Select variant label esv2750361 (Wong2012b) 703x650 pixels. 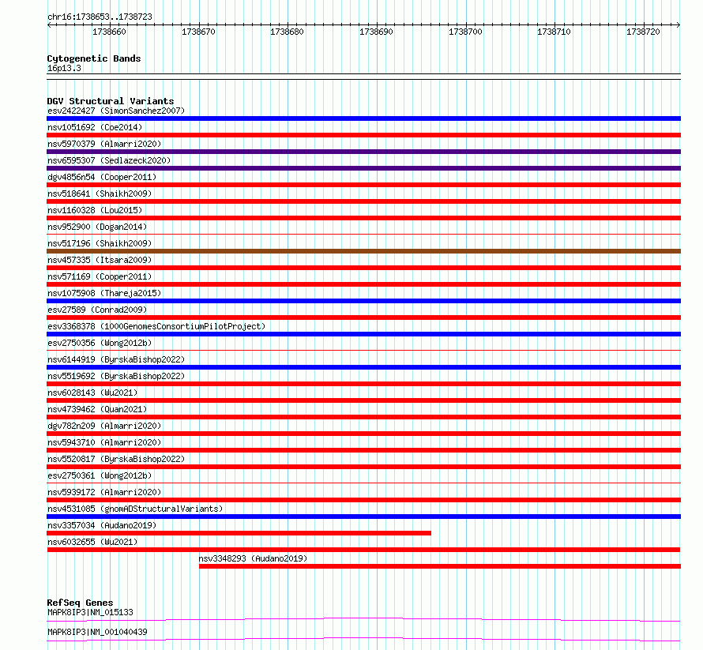pos(100,475)
